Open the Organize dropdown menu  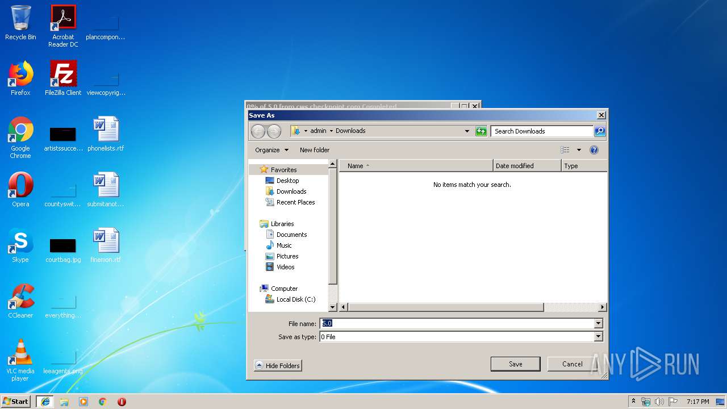(272, 150)
